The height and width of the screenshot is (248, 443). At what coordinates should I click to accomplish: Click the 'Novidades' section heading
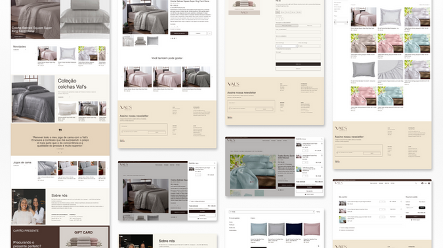pos(19,46)
